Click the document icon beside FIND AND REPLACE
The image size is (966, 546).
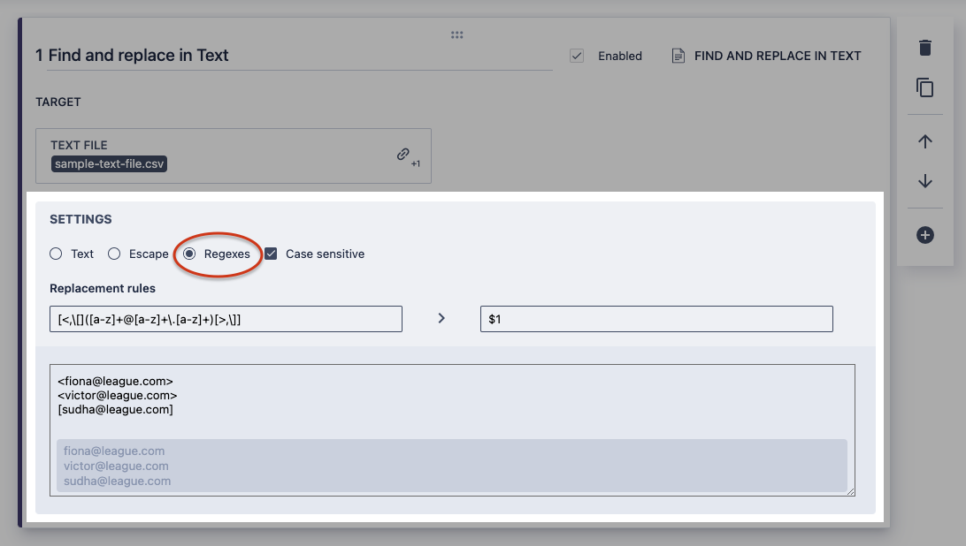tap(678, 56)
